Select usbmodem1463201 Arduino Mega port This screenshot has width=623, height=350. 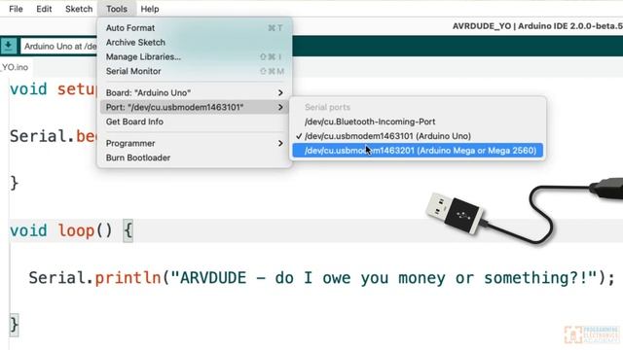click(418, 151)
